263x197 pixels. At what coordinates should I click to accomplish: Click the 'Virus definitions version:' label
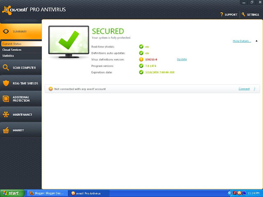pyautogui.click(x=108, y=60)
